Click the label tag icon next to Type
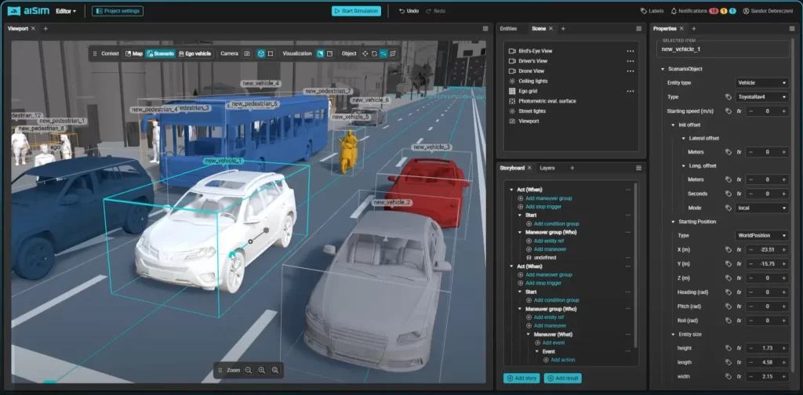 pyautogui.click(x=729, y=96)
